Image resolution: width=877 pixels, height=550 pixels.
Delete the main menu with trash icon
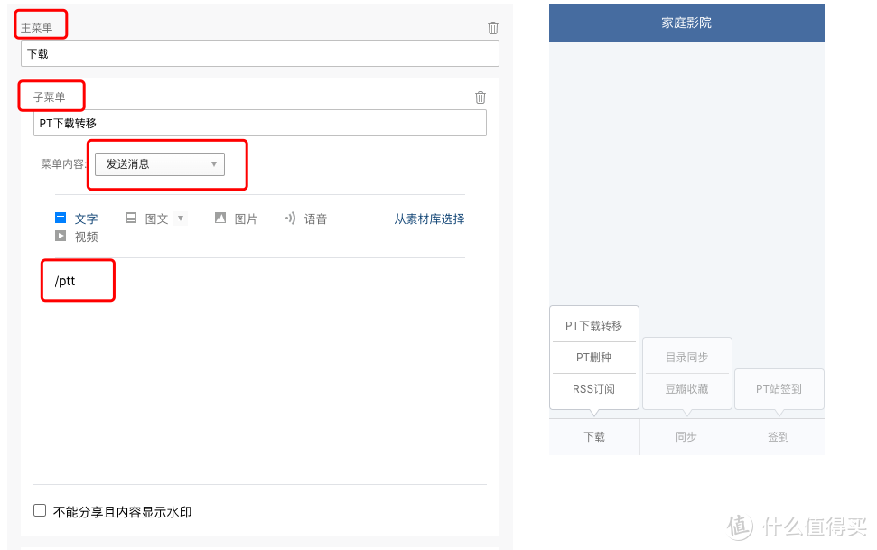click(493, 28)
